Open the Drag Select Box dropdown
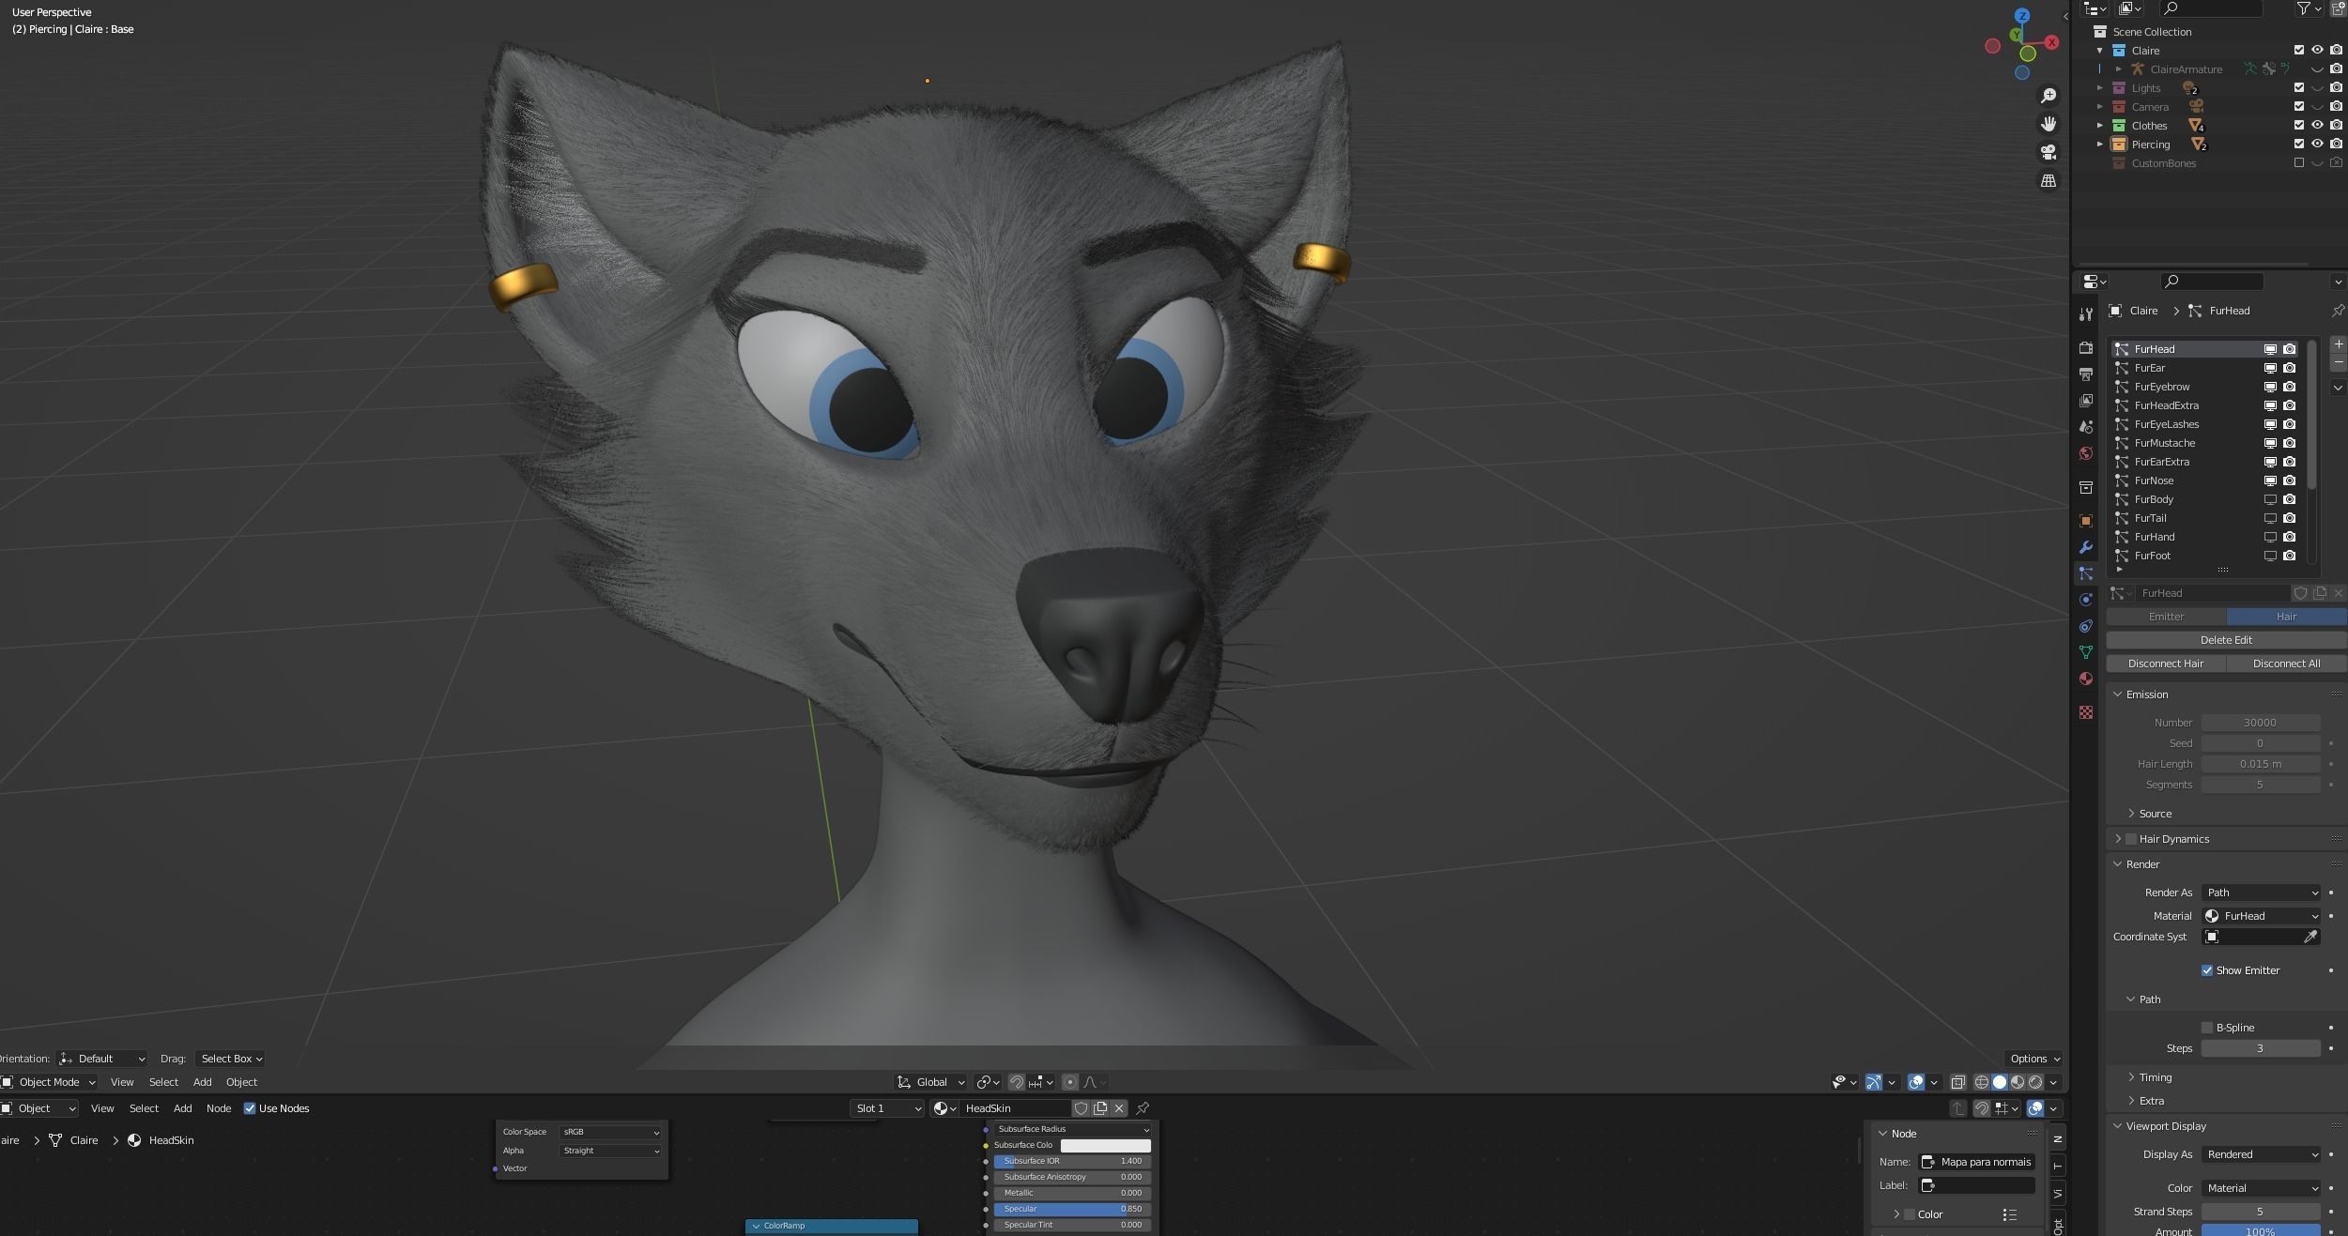2348x1236 pixels. pyautogui.click(x=231, y=1059)
